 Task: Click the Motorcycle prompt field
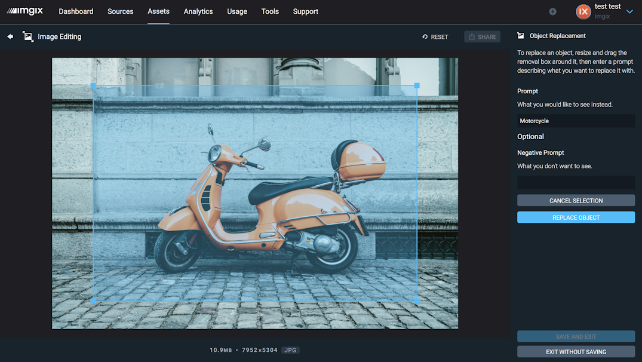pyautogui.click(x=575, y=120)
